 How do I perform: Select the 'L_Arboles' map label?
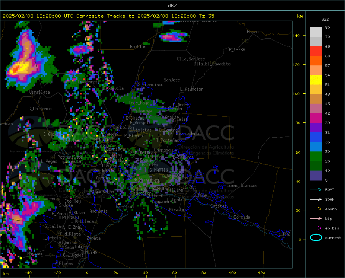(52, 237)
